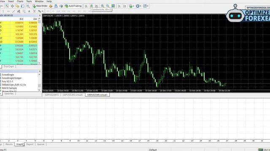Screen dimensions: 270x151
Task: Toggle the Chart Shift icon
Action: click(x=124, y=6)
